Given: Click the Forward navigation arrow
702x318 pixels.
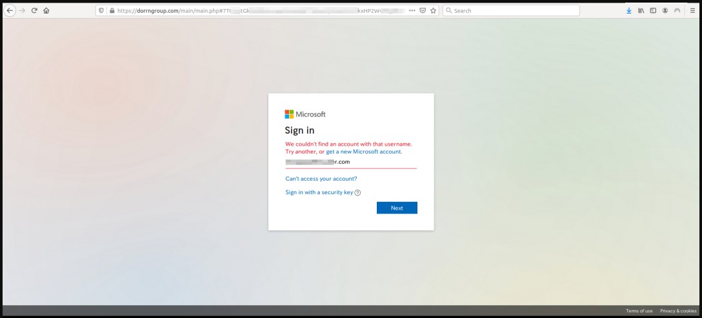Looking at the screenshot, I should [x=23, y=10].
